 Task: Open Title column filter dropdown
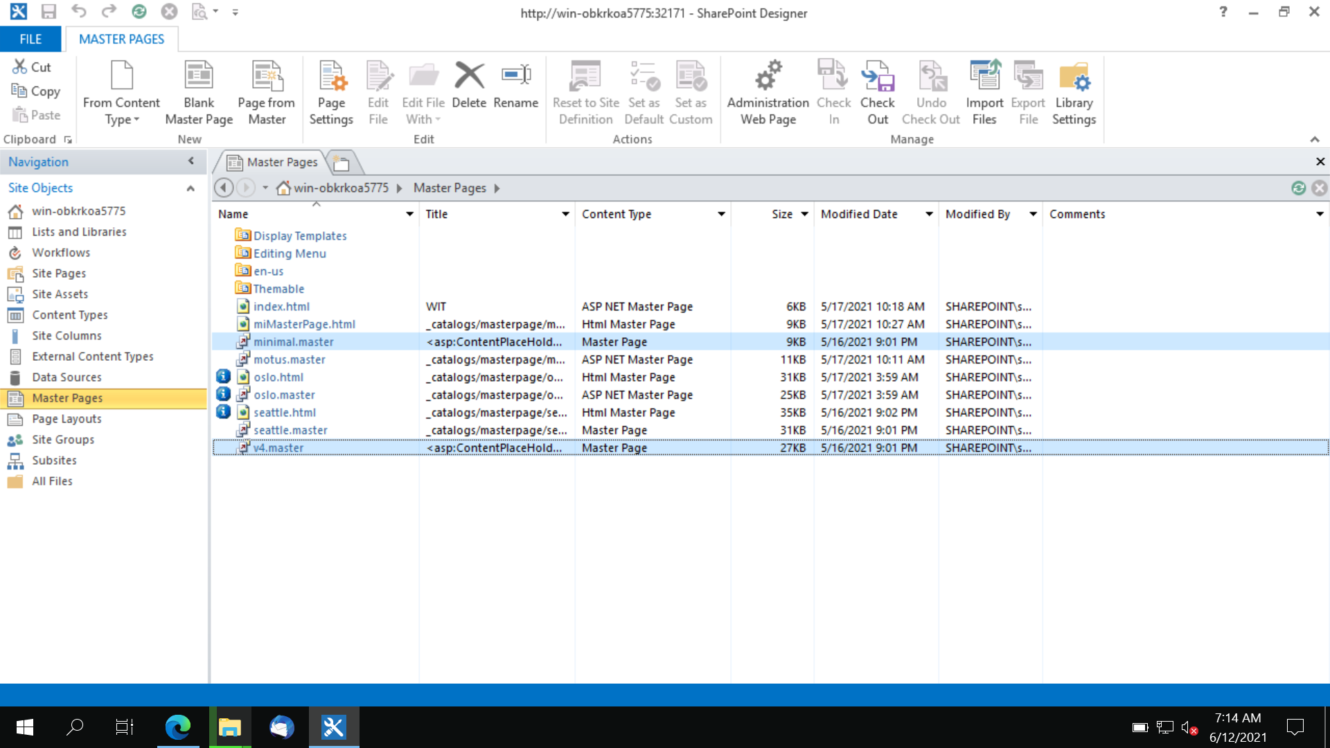point(565,214)
